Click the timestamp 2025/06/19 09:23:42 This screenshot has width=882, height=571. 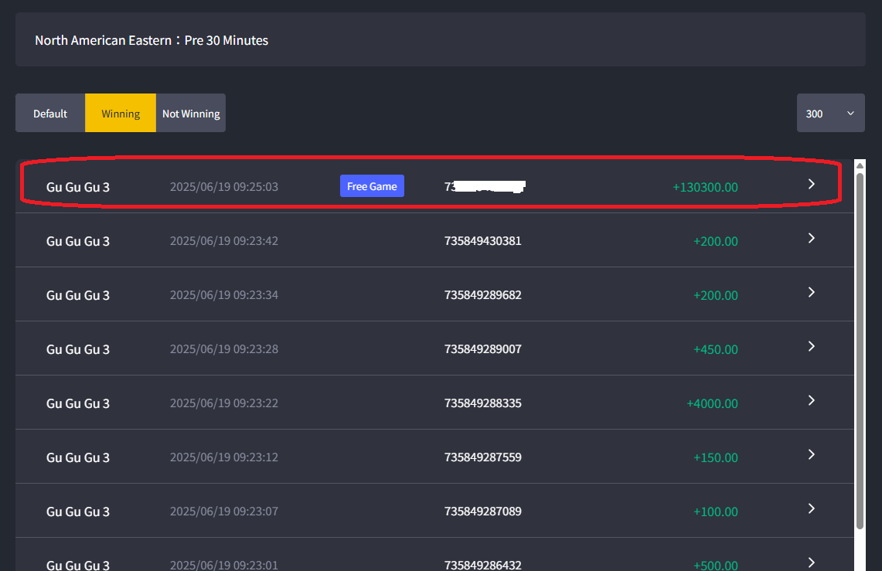[x=224, y=240]
